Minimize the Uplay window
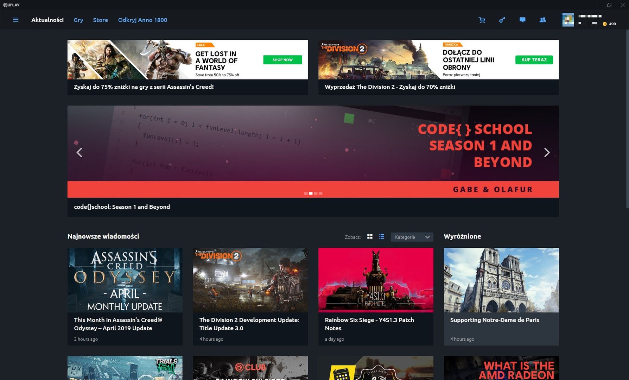 [596, 5]
